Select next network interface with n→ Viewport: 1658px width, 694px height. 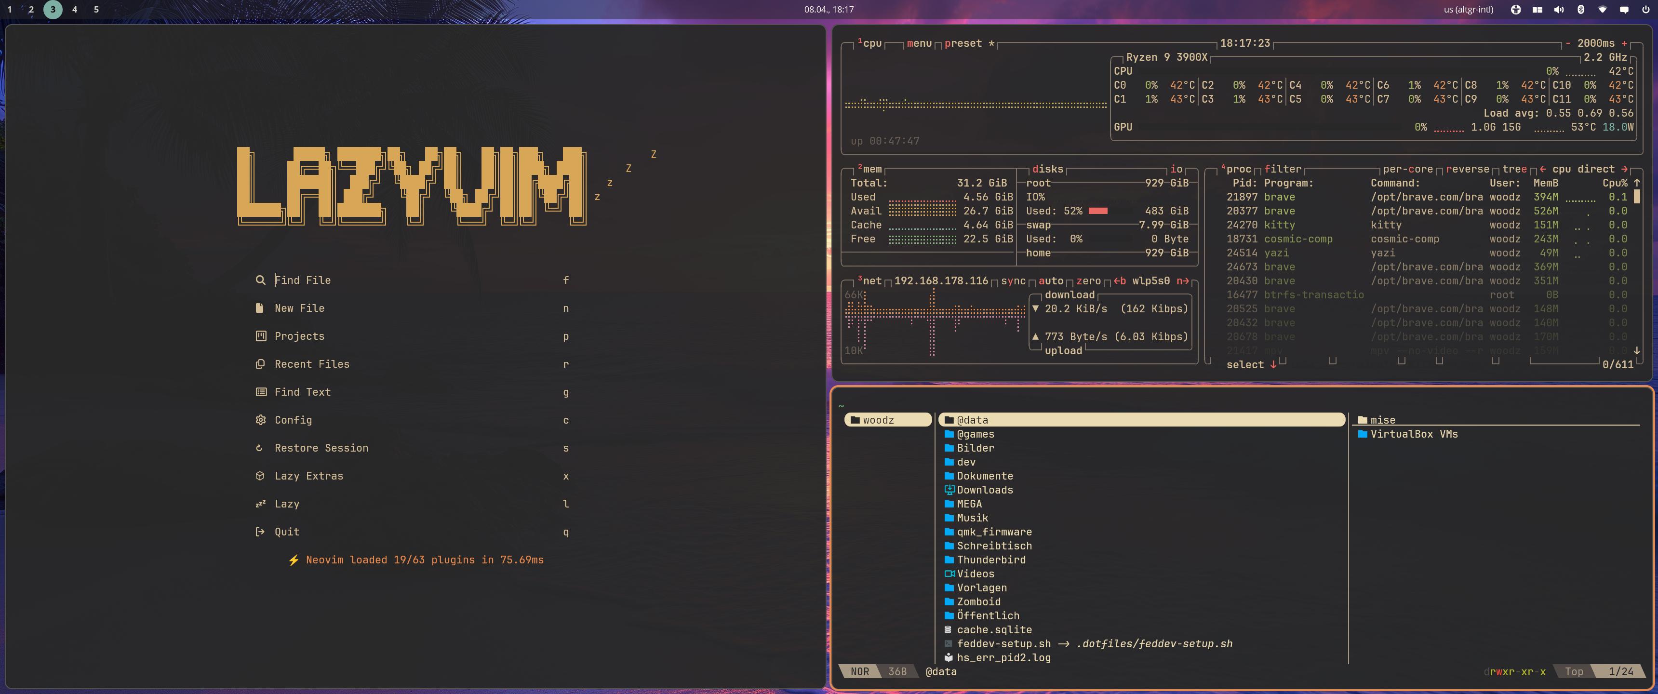point(1183,280)
